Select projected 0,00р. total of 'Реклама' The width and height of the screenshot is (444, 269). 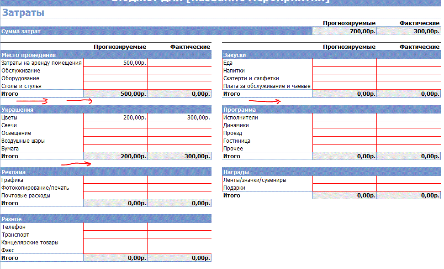point(115,203)
